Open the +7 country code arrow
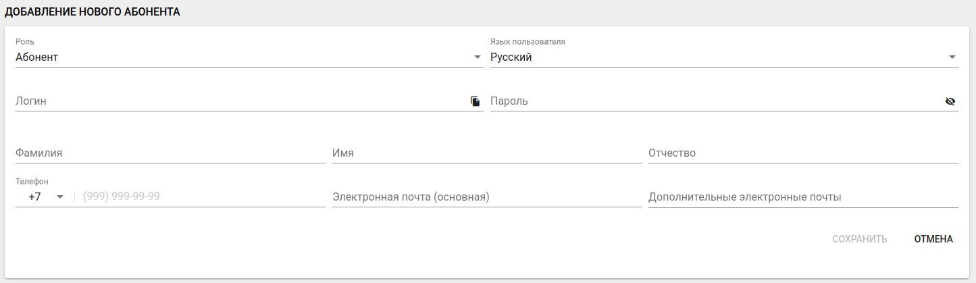 pyautogui.click(x=60, y=197)
